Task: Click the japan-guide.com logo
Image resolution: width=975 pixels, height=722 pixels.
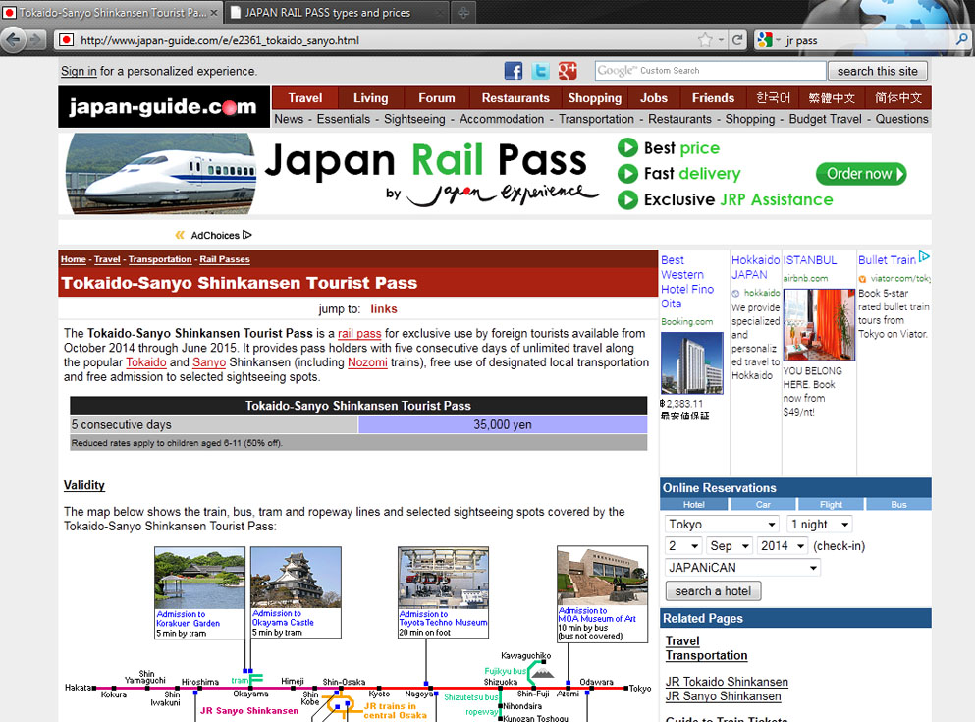Action: (x=164, y=106)
